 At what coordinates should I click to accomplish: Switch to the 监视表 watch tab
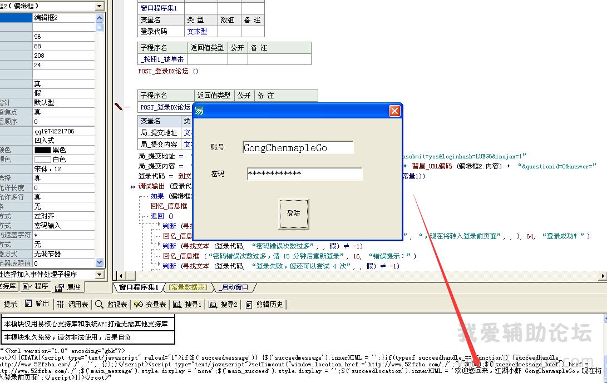click(111, 304)
